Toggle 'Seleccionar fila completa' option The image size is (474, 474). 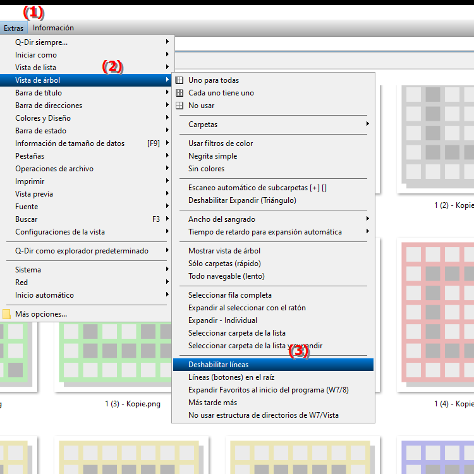[229, 295]
